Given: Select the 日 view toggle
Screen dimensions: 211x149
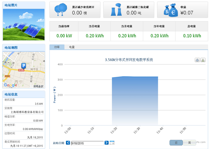Looking at the screenshot, I should (176, 143).
